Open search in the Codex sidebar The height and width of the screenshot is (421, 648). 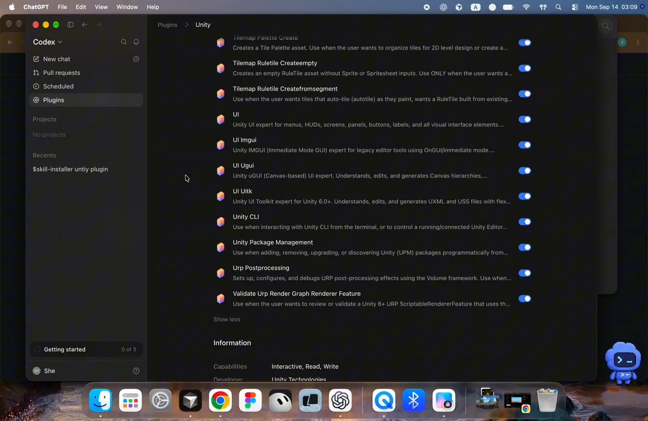[x=124, y=42]
